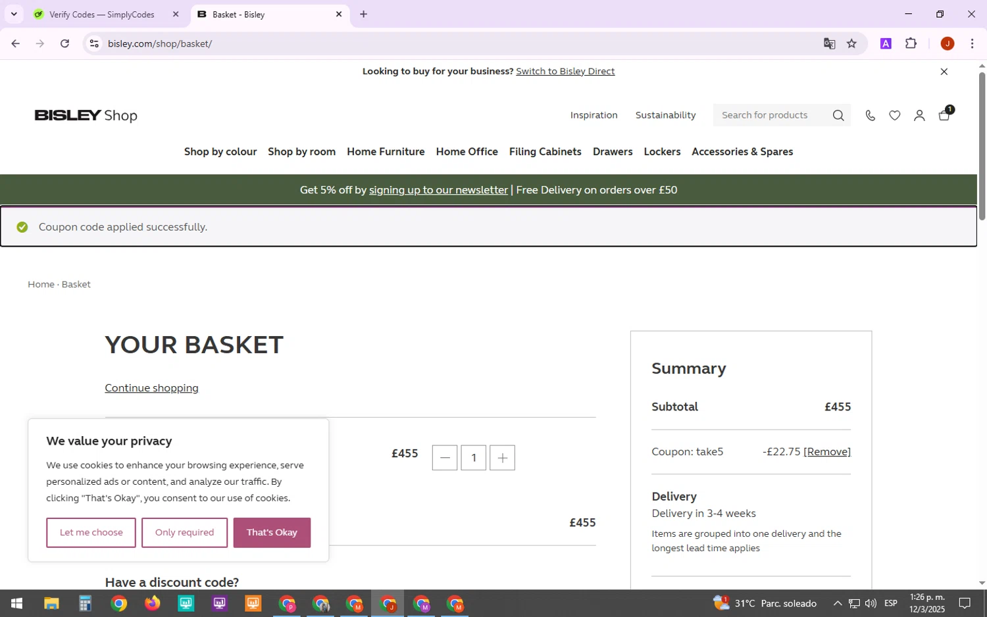987x617 pixels.
Task: Open Filing Cabinets menu
Action: click(x=545, y=151)
